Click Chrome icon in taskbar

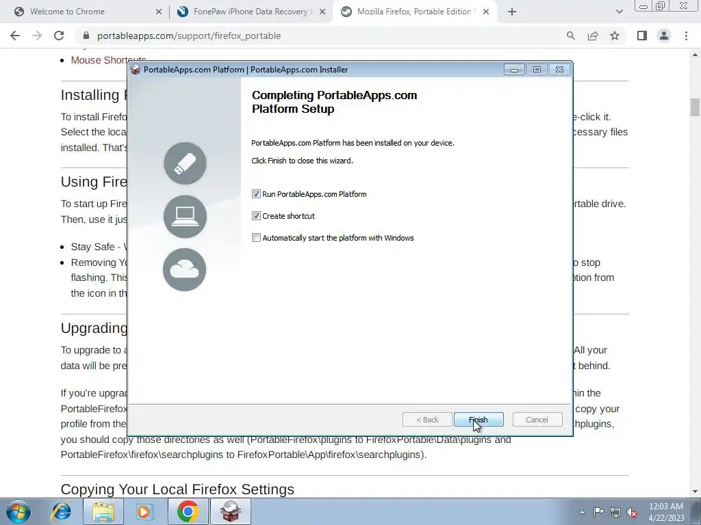coord(188,511)
